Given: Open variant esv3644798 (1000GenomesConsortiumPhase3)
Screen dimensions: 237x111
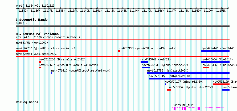Looking at the screenshot, I should [48, 37].
